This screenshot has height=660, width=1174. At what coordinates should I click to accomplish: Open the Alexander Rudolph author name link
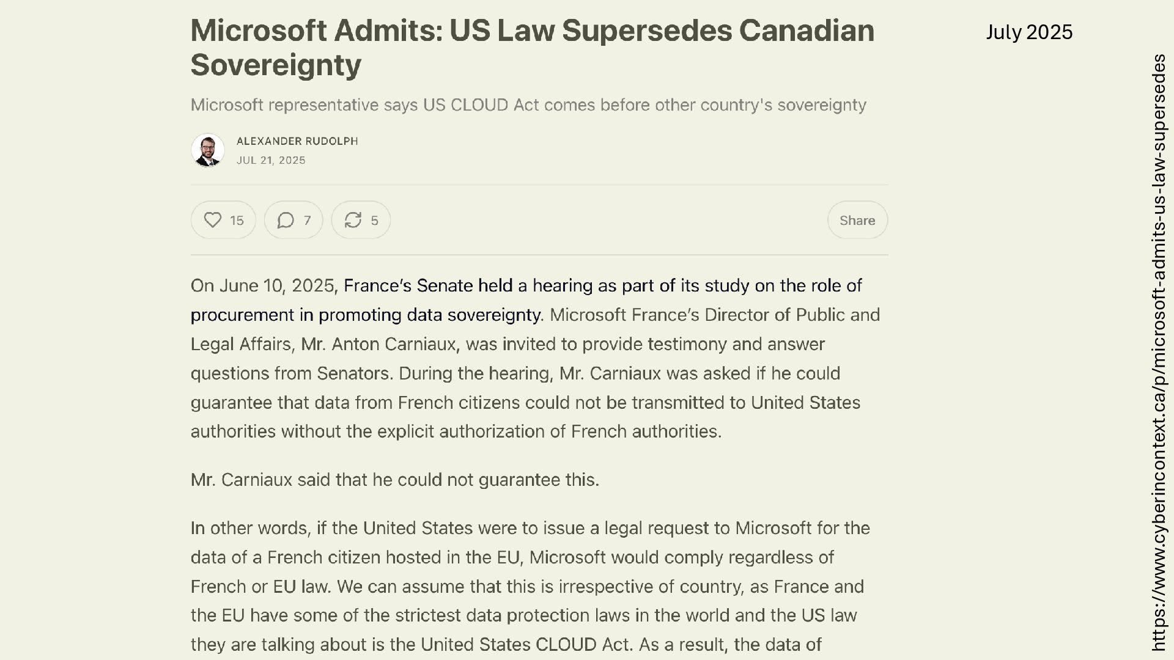pos(297,141)
